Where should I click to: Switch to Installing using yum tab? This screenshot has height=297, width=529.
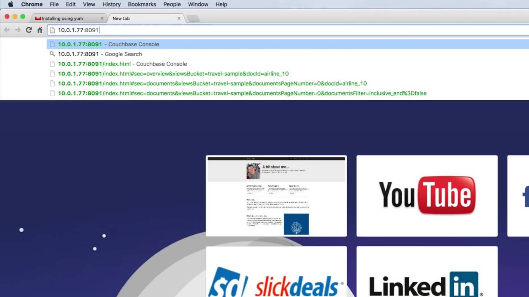(68, 18)
